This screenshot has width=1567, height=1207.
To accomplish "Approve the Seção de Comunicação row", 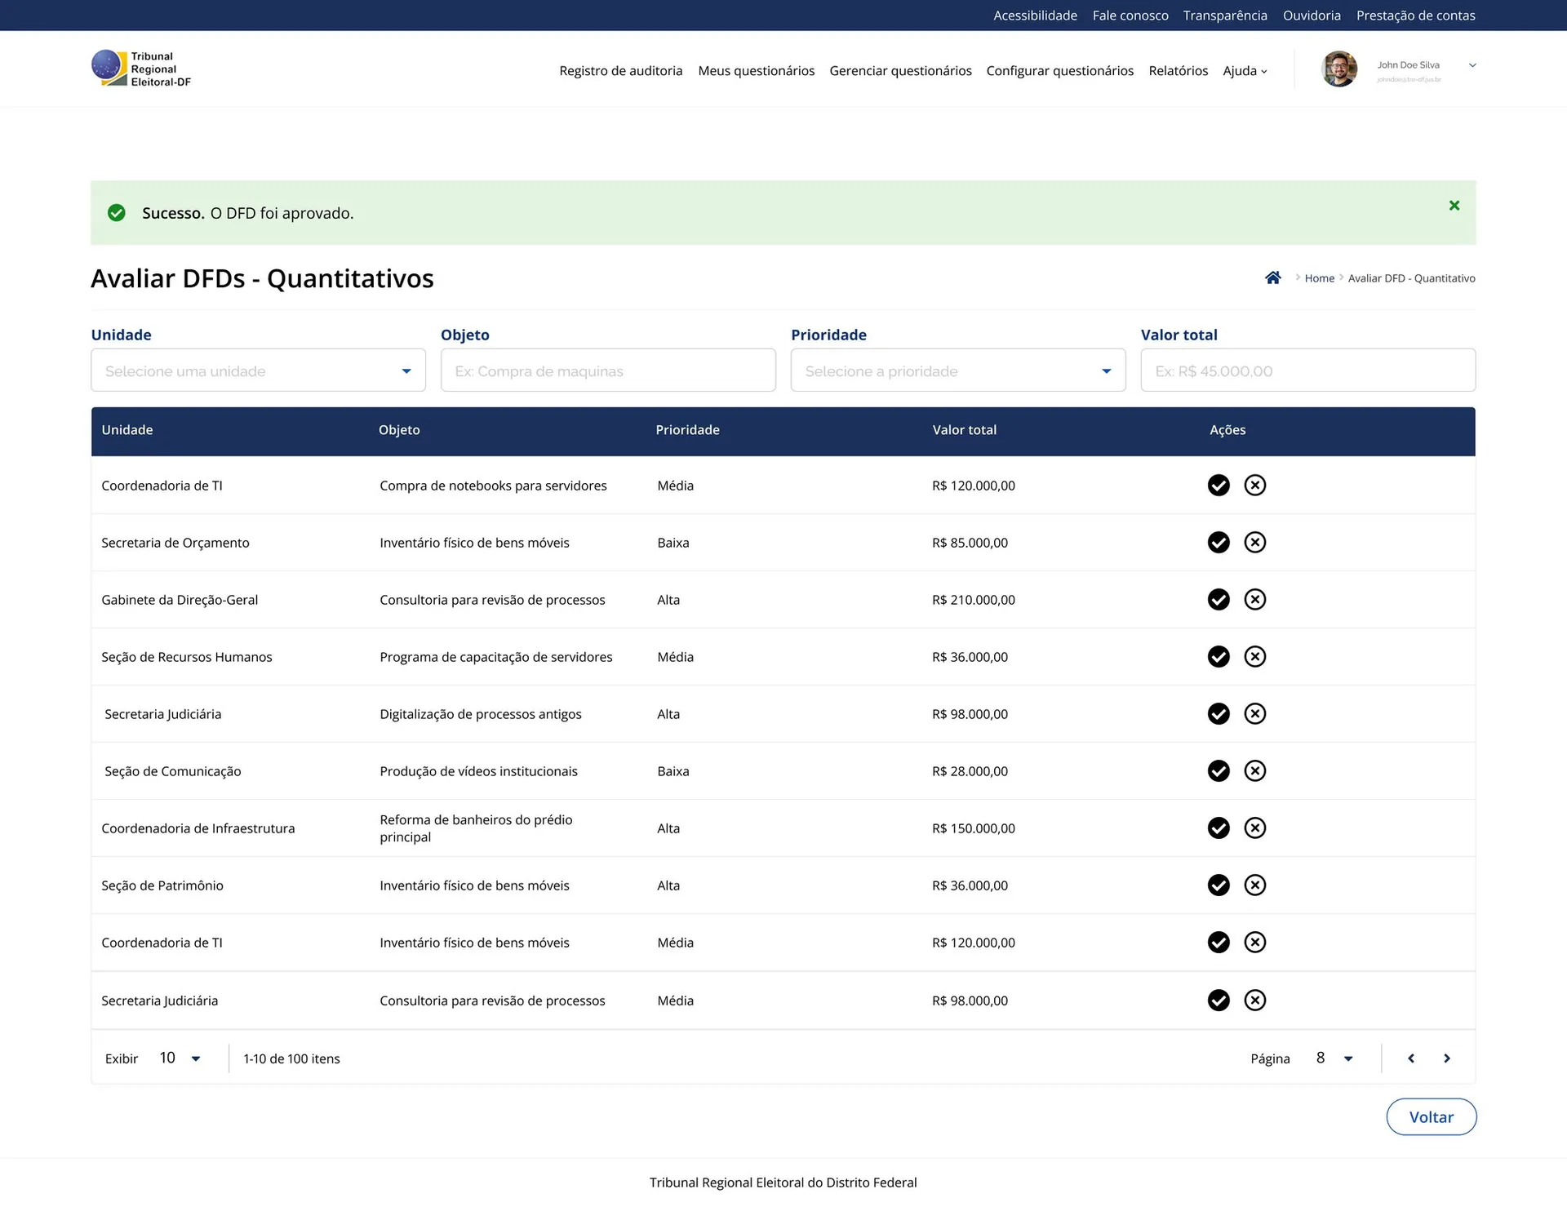I will 1219,771.
